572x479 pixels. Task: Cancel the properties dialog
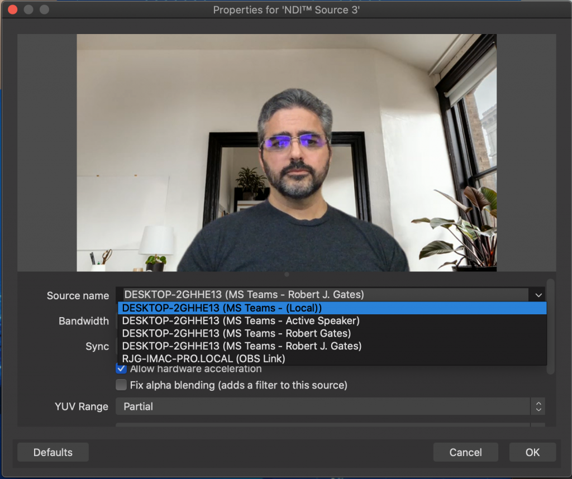[465, 452]
